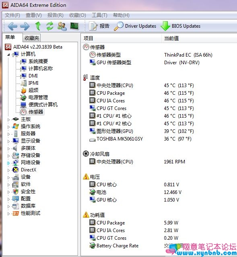Click the 当前值 column header
Screen dimensions: 237x257
199,39
